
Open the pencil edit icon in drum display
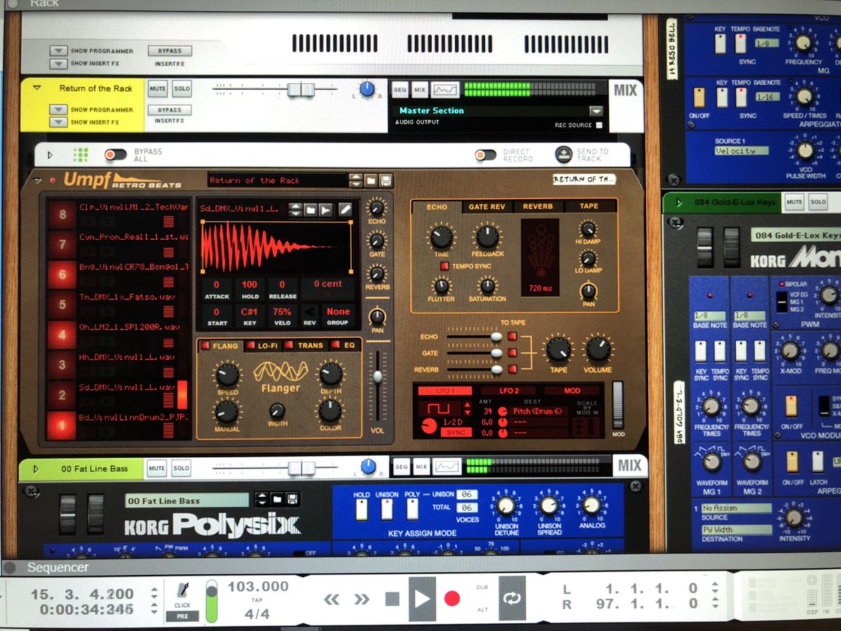(x=346, y=209)
